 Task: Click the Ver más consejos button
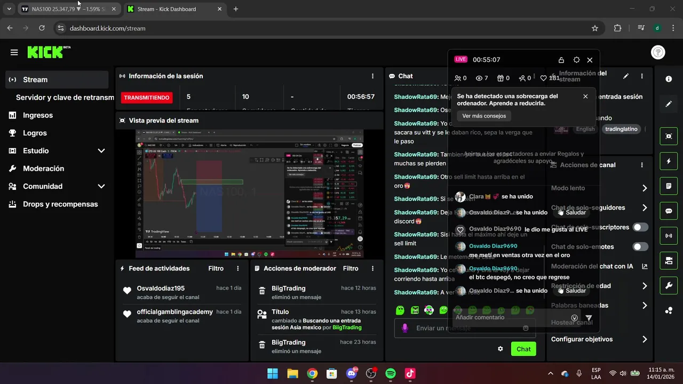coord(484,116)
